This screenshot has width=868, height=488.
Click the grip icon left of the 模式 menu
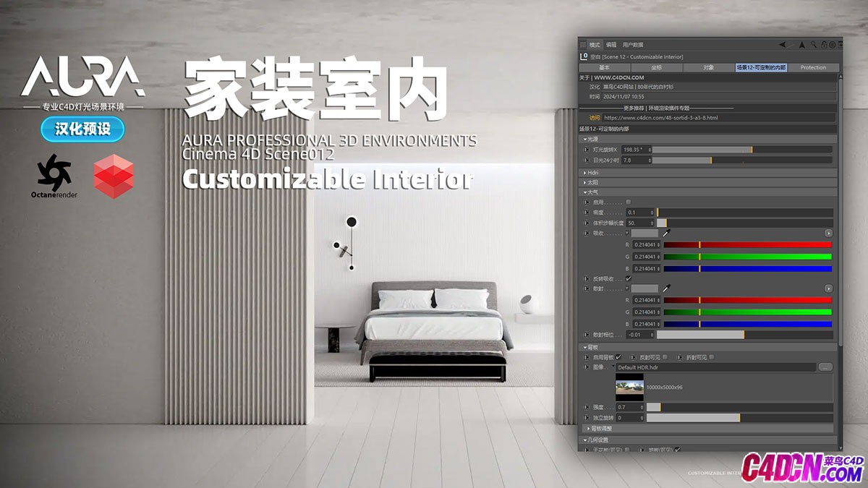pos(584,45)
